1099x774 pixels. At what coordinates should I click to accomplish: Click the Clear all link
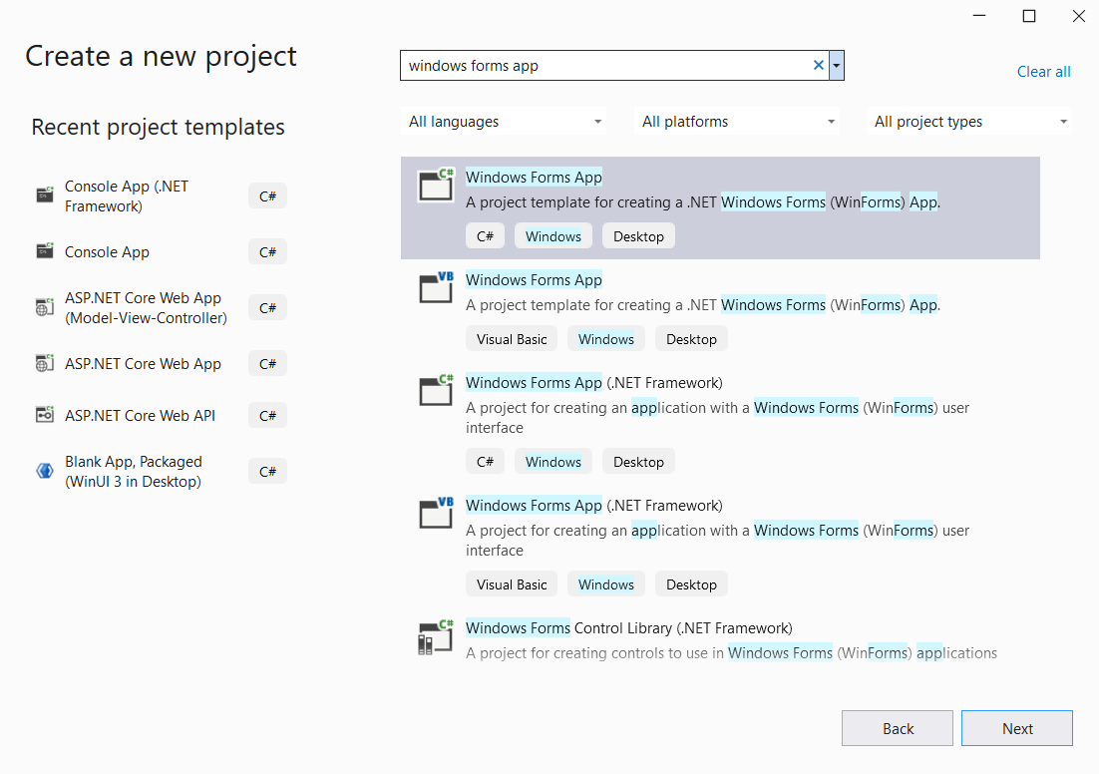coord(1043,72)
